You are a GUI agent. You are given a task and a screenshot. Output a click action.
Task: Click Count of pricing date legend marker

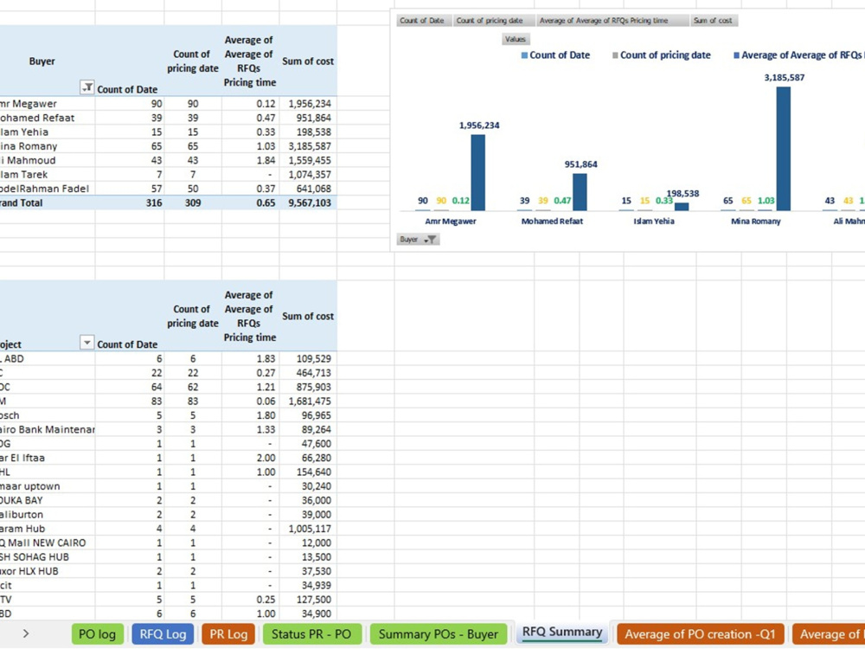click(615, 55)
